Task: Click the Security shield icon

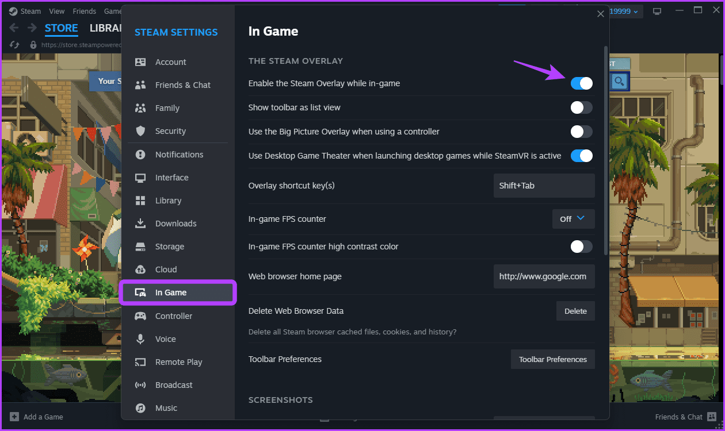Action: [x=140, y=131]
